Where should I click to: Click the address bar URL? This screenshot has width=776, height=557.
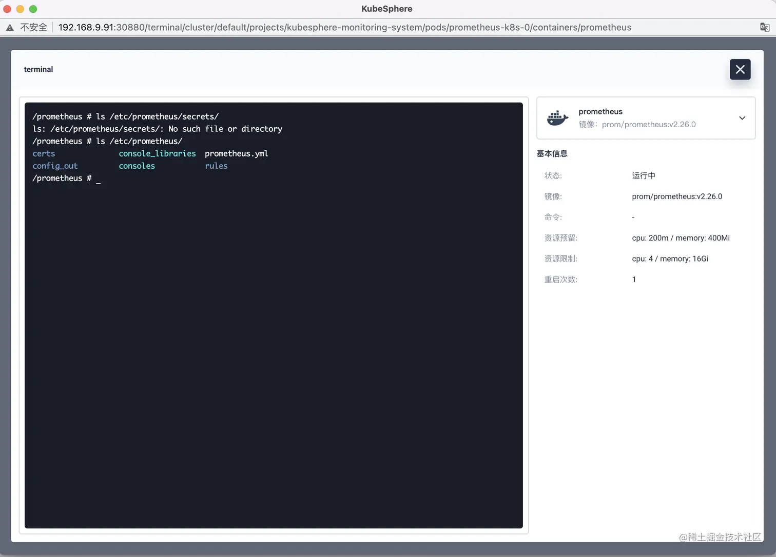click(345, 27)
